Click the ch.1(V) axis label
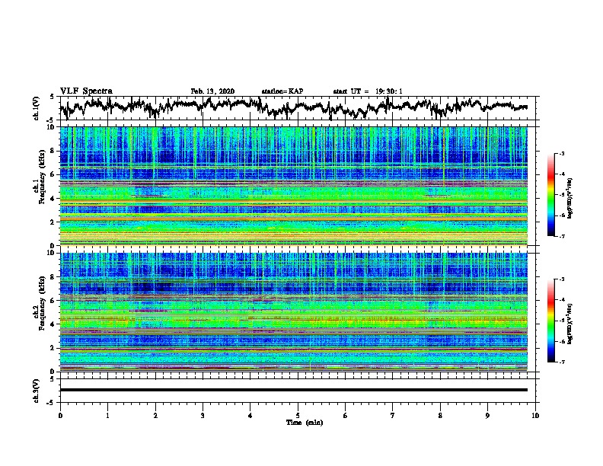 pyautogui.click(x=37, y=108)
